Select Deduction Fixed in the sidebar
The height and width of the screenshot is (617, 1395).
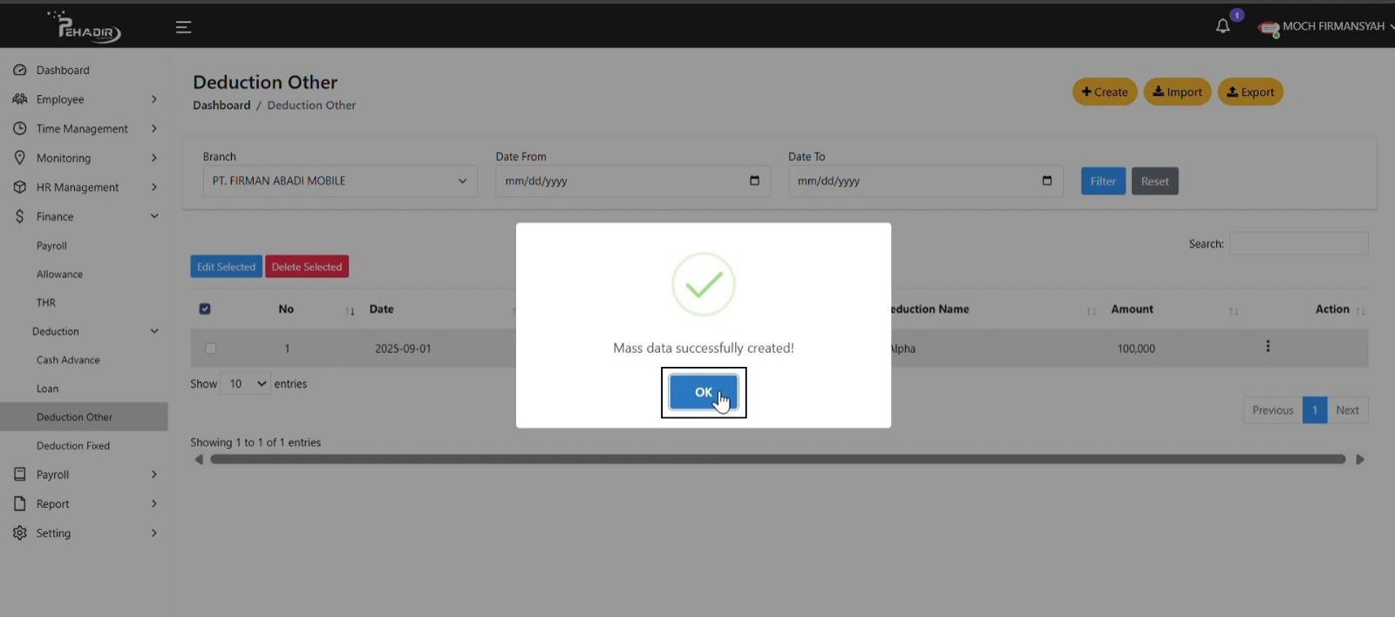point(73,445)
